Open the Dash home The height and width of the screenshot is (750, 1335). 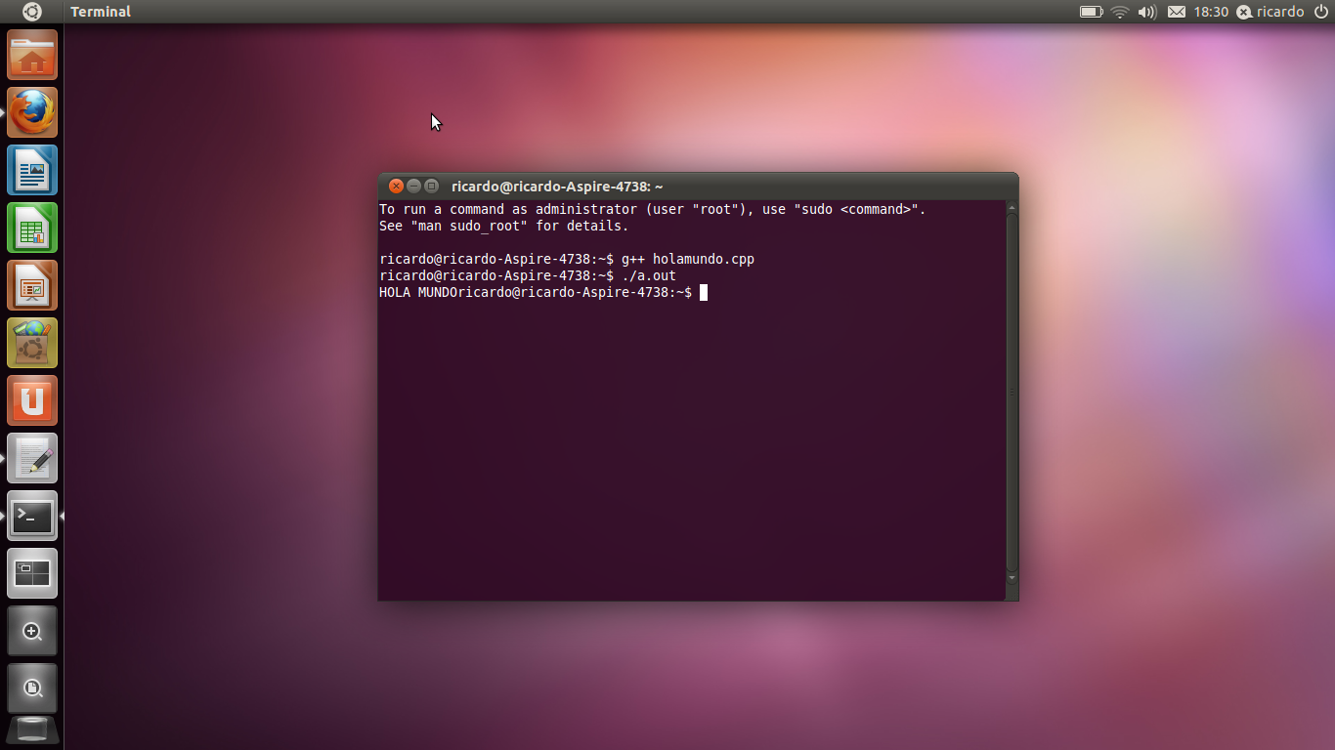(x=32, y=12)
